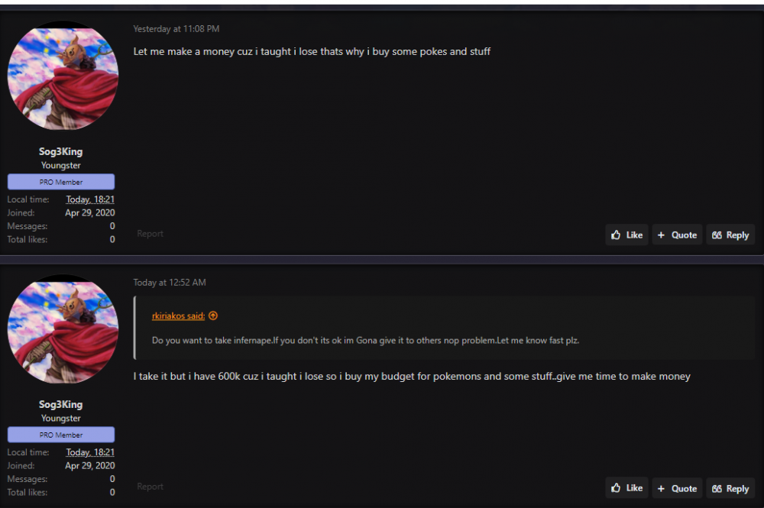This screenshot has height=508, width=764.
Task: Click the quoted infernape message text
Action: (x=365, y=340)
